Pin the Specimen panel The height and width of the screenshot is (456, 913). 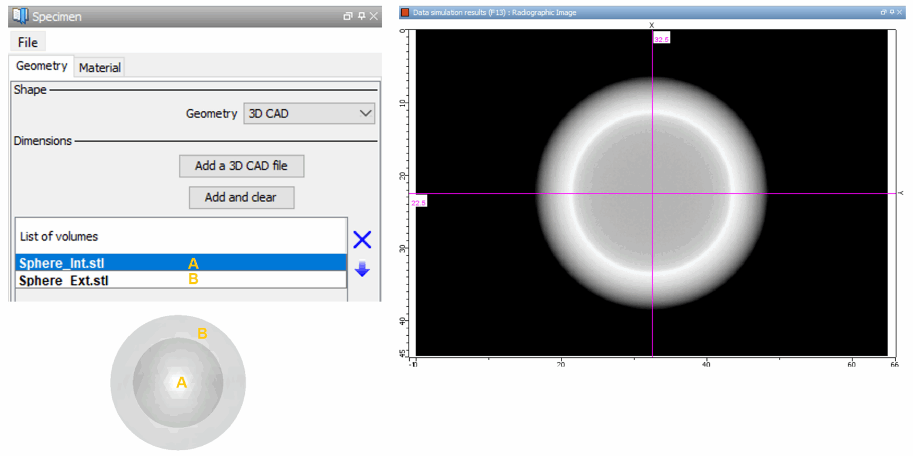[361, 16]
